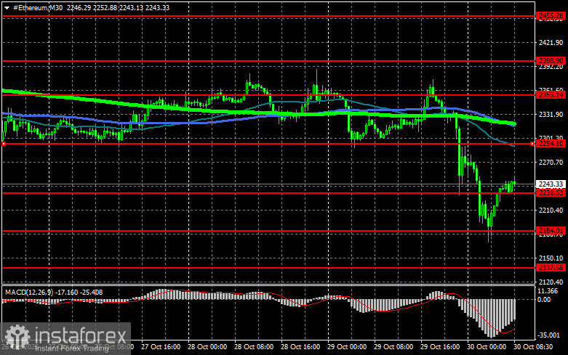Grab the left handle of the 2294.10 line
The width and height of the screenshot is (568, 355).
[x=4, y=144]
